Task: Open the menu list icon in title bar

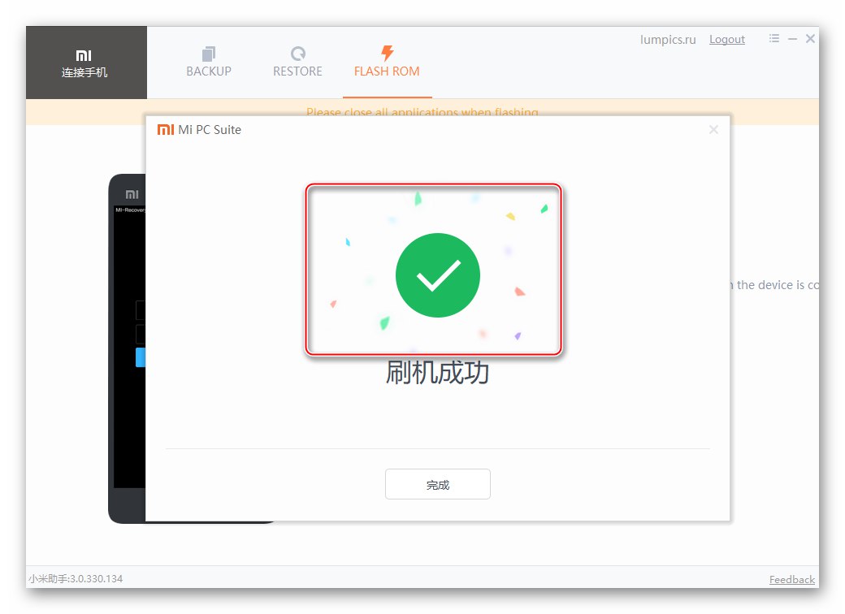Action: tap(774, 38)
